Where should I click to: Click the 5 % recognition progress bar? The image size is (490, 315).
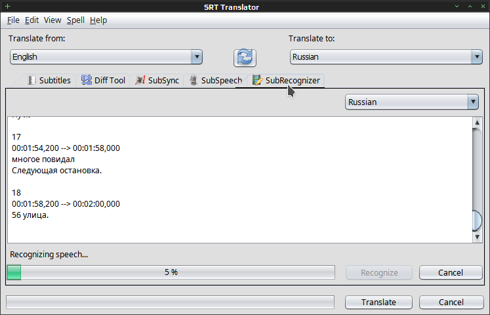point(171,272)
